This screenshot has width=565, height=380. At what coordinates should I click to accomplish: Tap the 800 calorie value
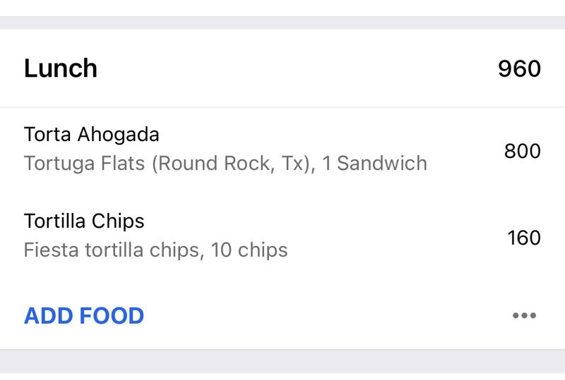tap(522, 151)
